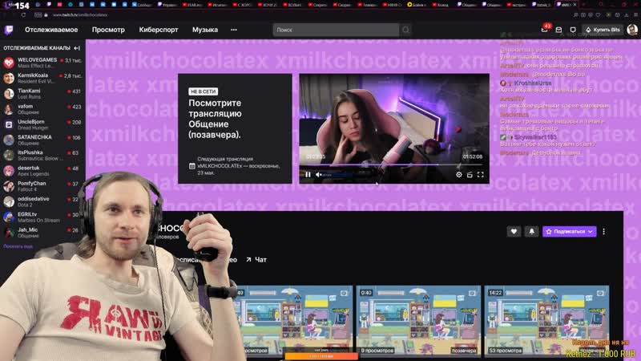Open UncleBjorn channel in sidebar

pyautogui.click(x=42, y=124)
